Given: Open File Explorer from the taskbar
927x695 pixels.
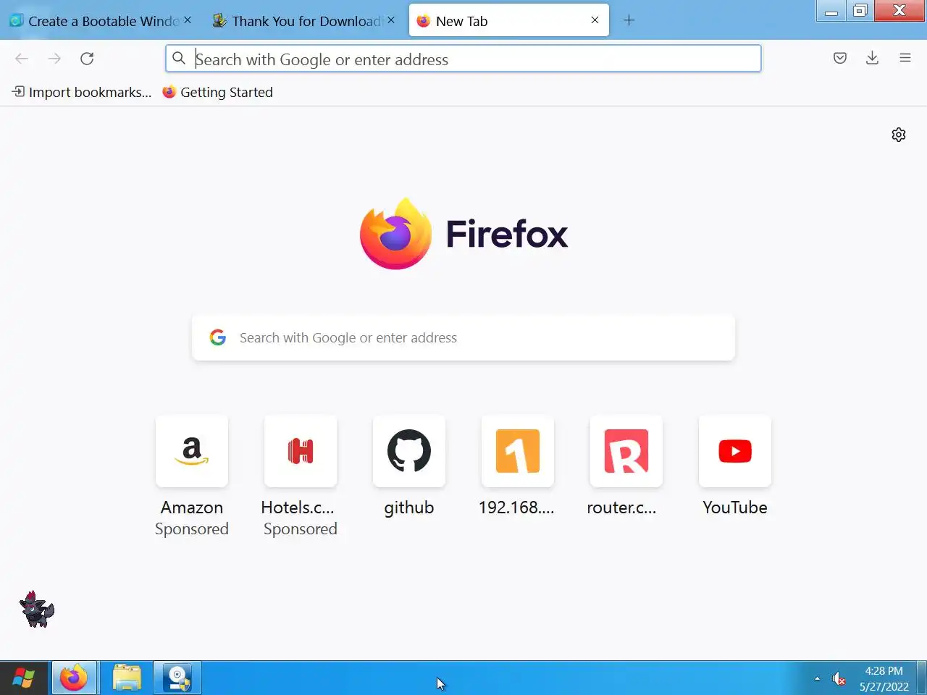Looking at the screenshot, I should (x=127, y=678).
